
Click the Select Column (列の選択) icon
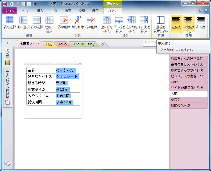click(23, 22)
